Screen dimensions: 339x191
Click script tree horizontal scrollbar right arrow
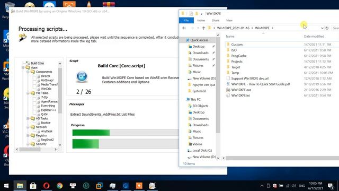click(x=56, y=150)
